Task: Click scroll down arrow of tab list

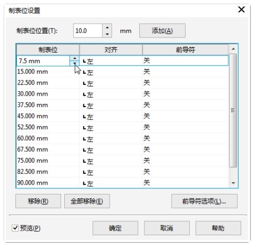Action: tap(233, 183)
